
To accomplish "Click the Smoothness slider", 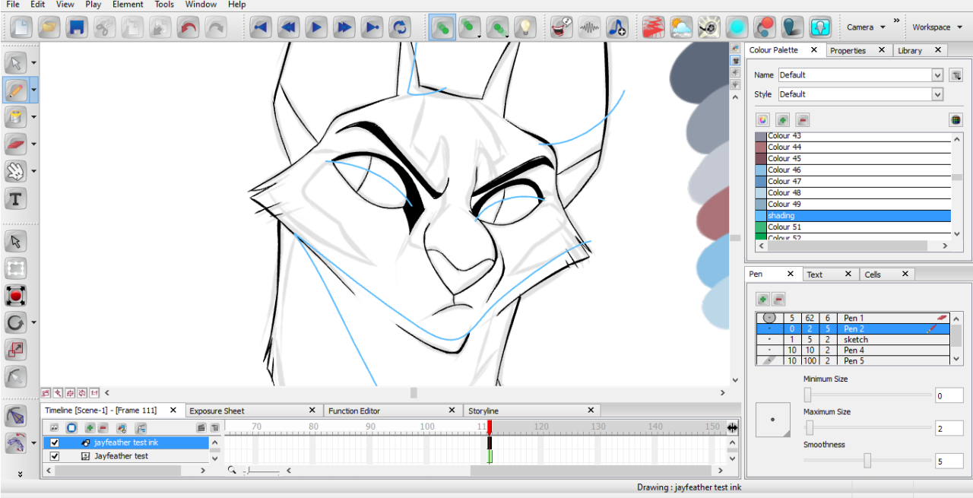I will [867, 461].
